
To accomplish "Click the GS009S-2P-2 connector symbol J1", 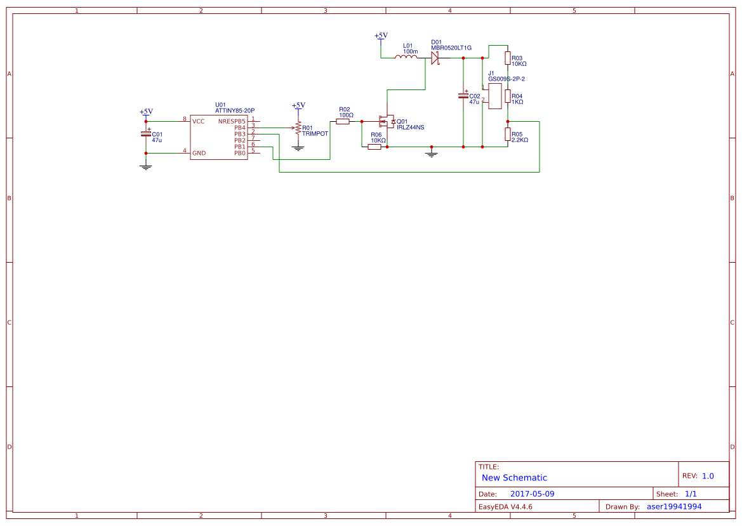I will [x=494, y=95].
